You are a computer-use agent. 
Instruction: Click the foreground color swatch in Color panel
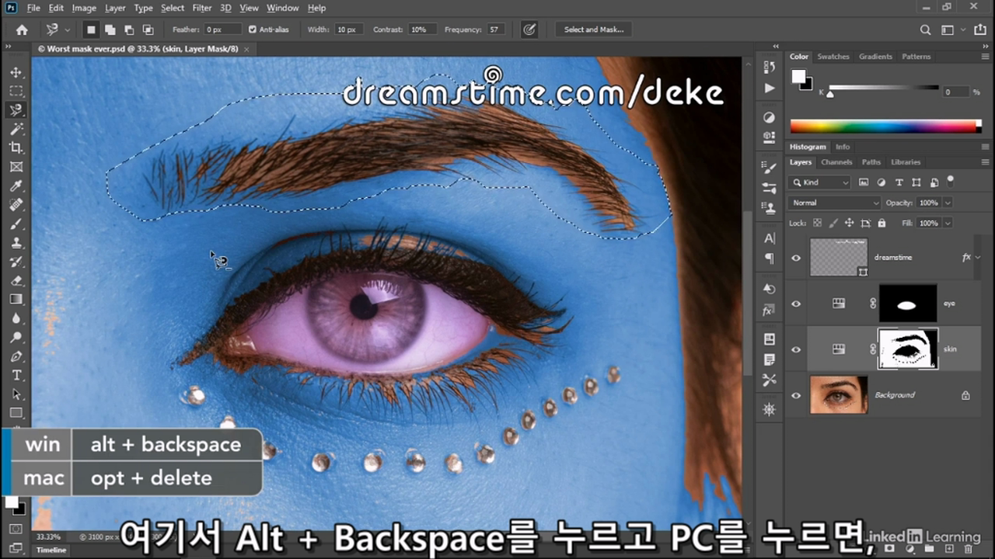pos(798,76)
